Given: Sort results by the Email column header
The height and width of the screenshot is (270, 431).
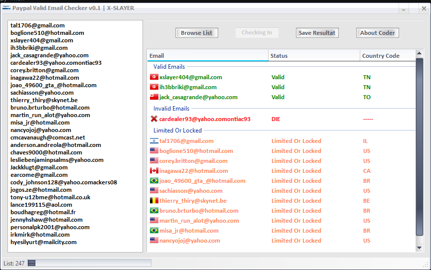Looking at the screenshot, I should (x=208, y=55).
